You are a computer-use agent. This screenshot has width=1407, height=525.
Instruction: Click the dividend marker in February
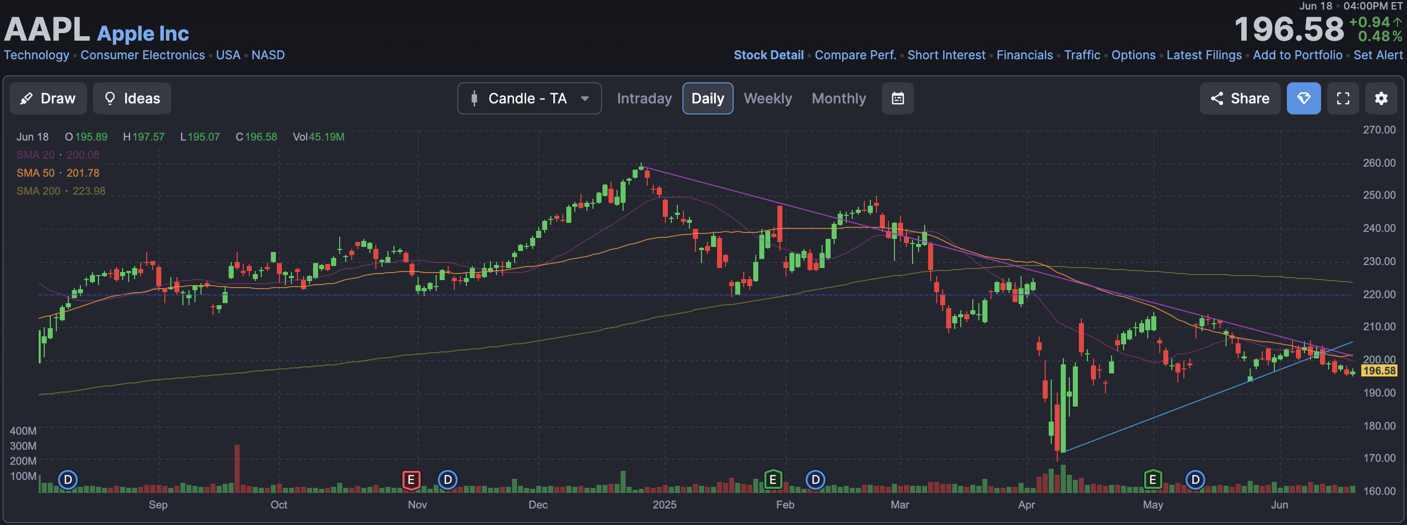[815, 480]
